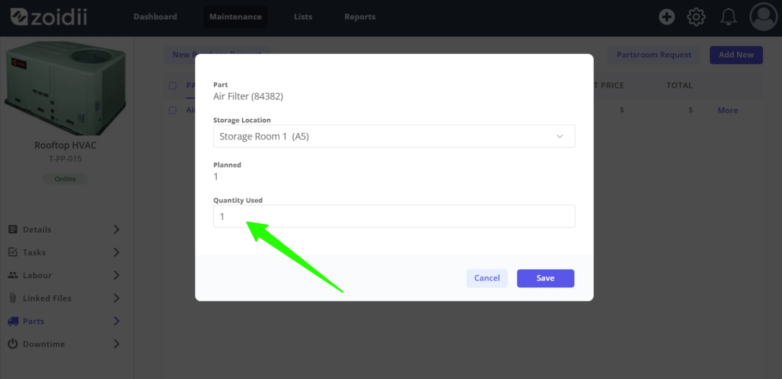Open the plus add-new icon in header
This screenshot has width=782, height=379.
coord(666,17)
